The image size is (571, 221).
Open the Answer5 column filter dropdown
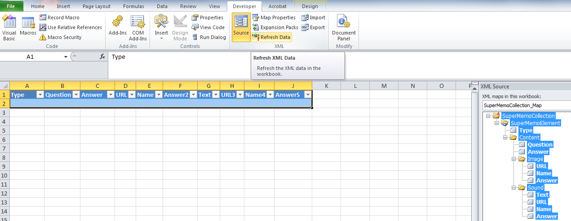307,95
